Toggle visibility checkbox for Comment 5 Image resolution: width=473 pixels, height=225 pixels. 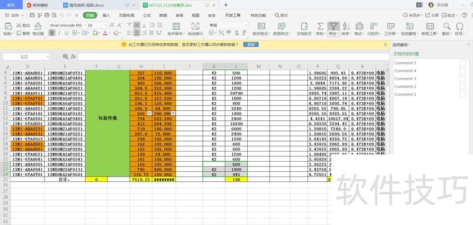click(x=462, y=63)
